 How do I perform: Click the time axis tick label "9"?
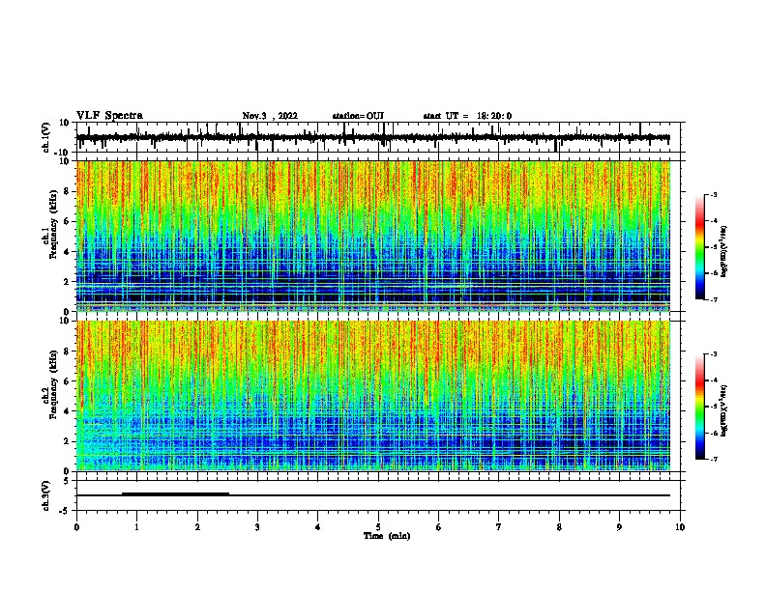(x=619, y=527)
